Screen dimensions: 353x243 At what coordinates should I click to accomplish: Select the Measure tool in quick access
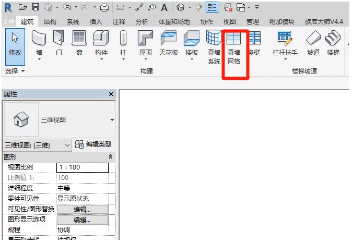point(121,8)
